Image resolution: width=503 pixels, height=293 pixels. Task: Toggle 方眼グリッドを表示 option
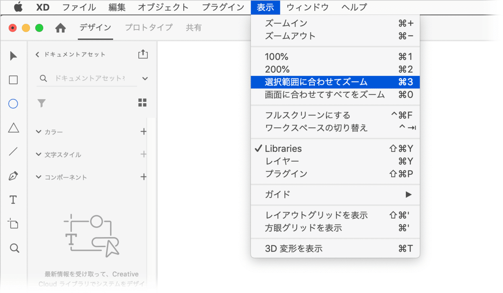coord(303,228)
